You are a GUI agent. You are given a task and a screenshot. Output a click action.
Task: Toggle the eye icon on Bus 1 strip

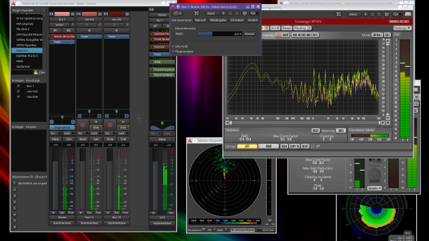pyautogui.click(x=72, y=14)
